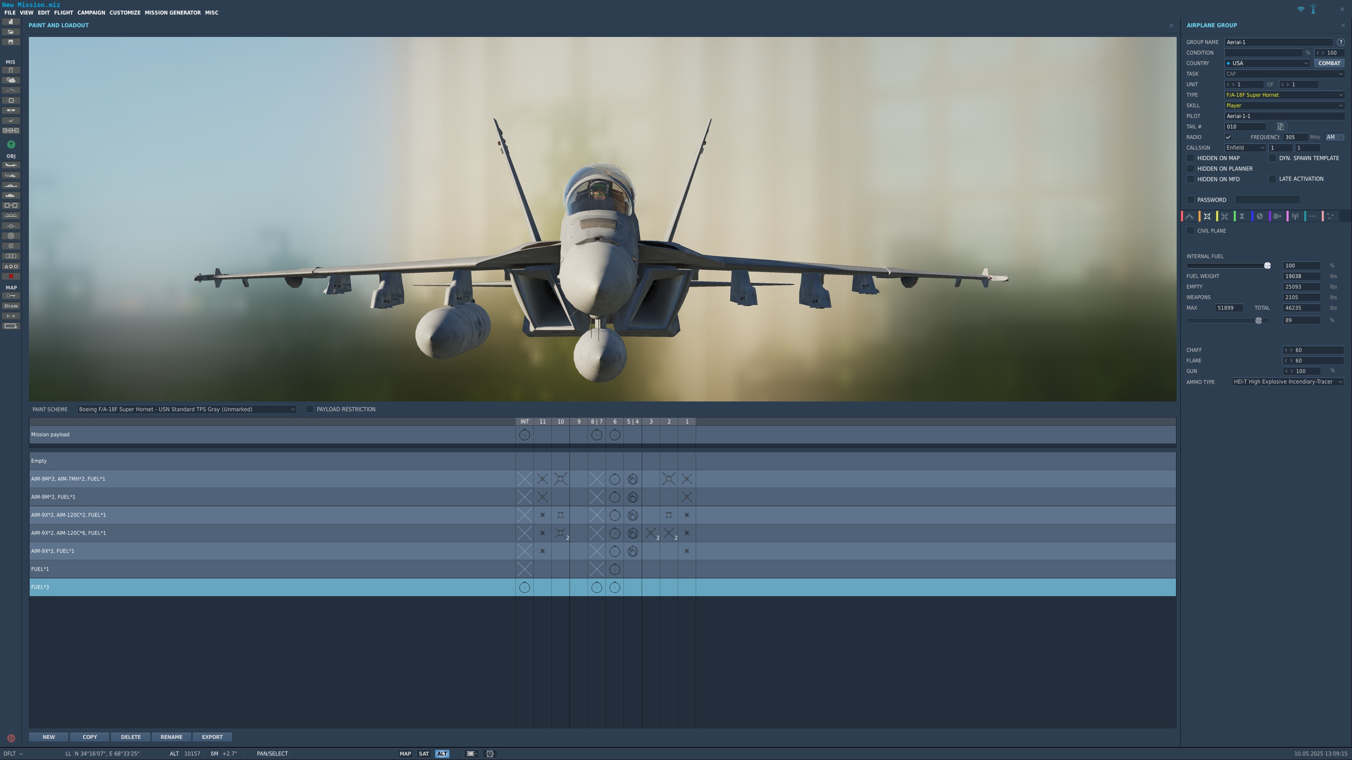Open the Country USA dropdown
Viewport: 1352px width, 760px height.
pyautogui.click(x=1267, y=63)
